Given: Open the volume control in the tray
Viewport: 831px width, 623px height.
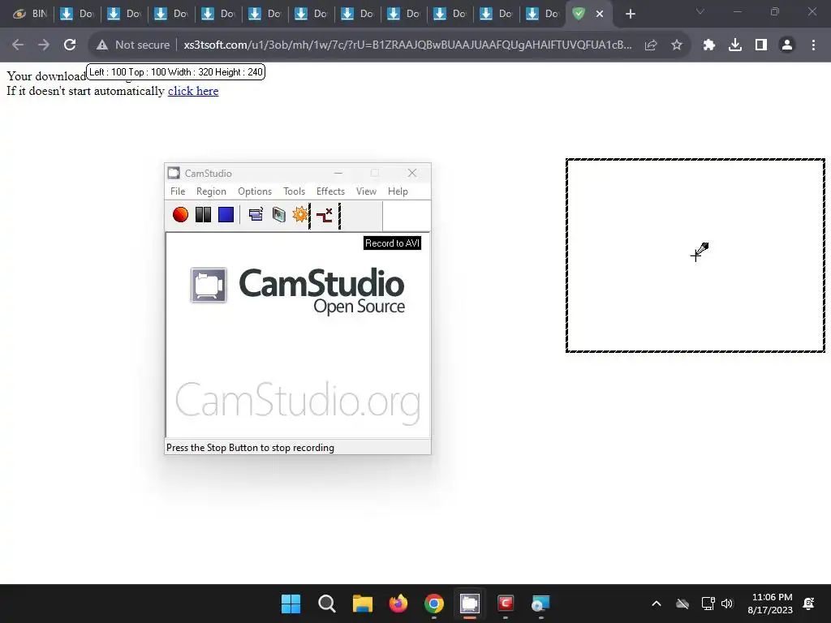Looking at the screenshot, I should tap(727, 604).
